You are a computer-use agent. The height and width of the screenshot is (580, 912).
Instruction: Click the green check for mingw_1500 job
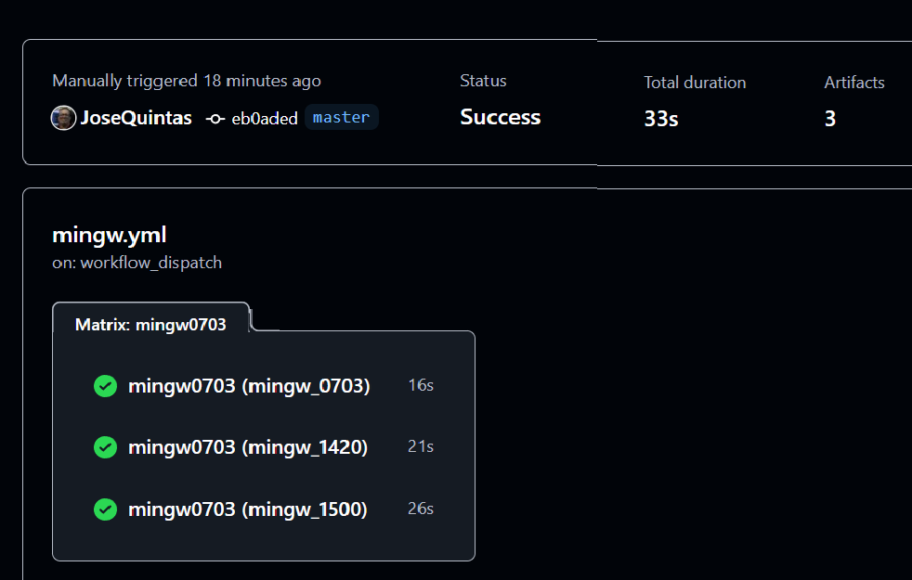pos(106,509)
